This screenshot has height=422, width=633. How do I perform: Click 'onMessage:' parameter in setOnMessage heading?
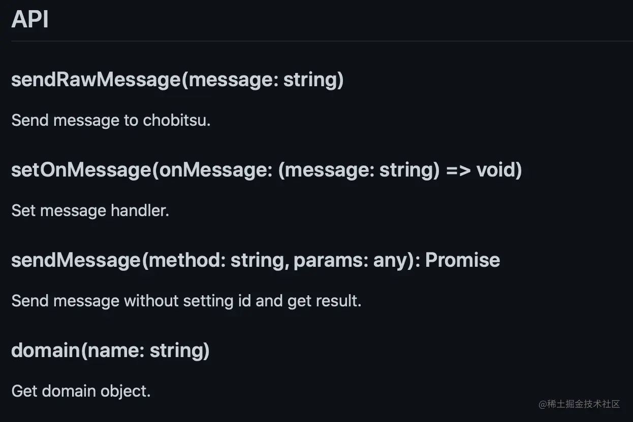click(217, 170)
